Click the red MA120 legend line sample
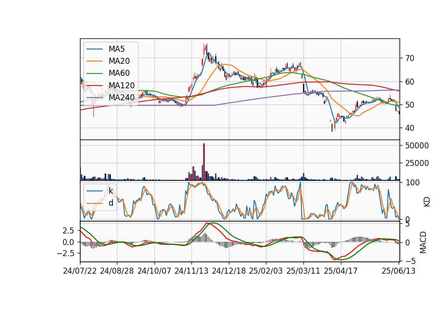 (x=94, y=85)
